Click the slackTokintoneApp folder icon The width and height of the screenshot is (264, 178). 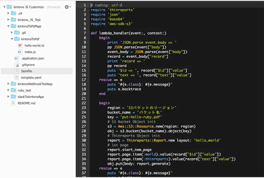coord(13,96)
